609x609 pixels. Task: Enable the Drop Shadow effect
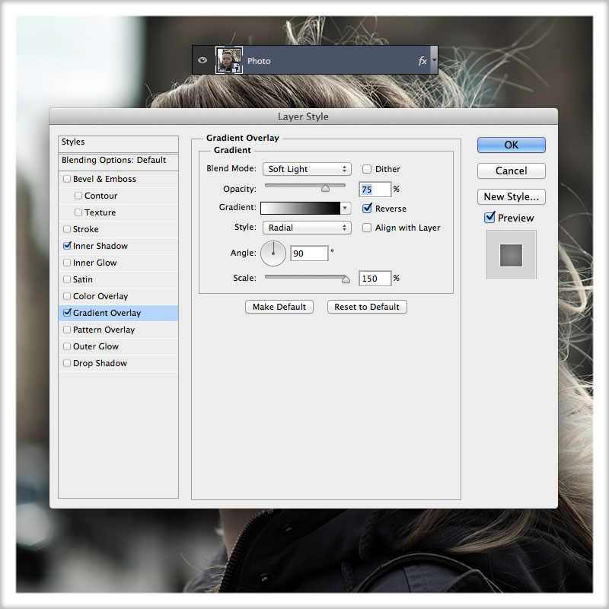66,363
